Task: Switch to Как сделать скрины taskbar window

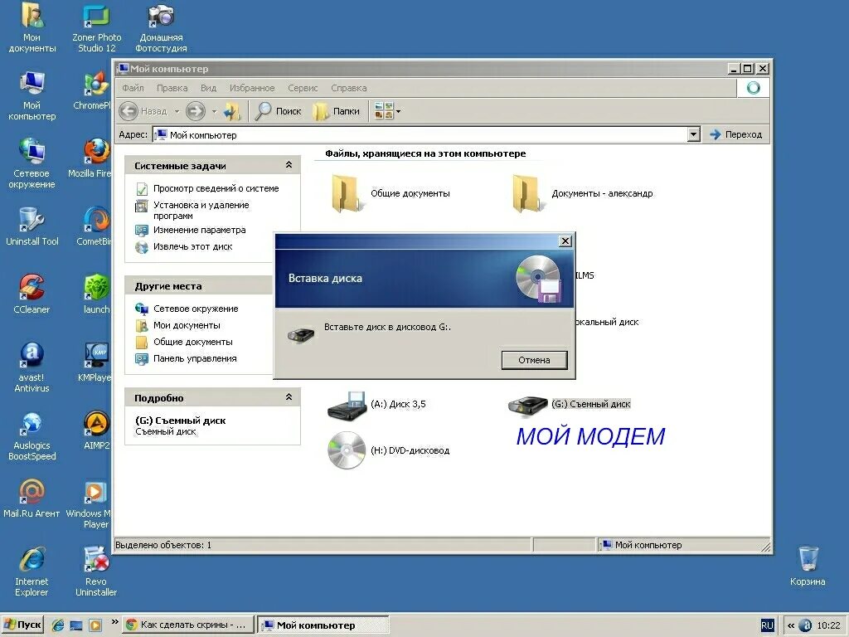Action: tap(187, 625)
